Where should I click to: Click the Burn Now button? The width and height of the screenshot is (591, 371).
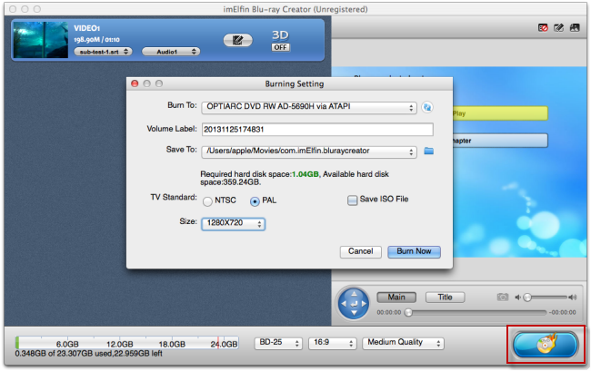414,251
